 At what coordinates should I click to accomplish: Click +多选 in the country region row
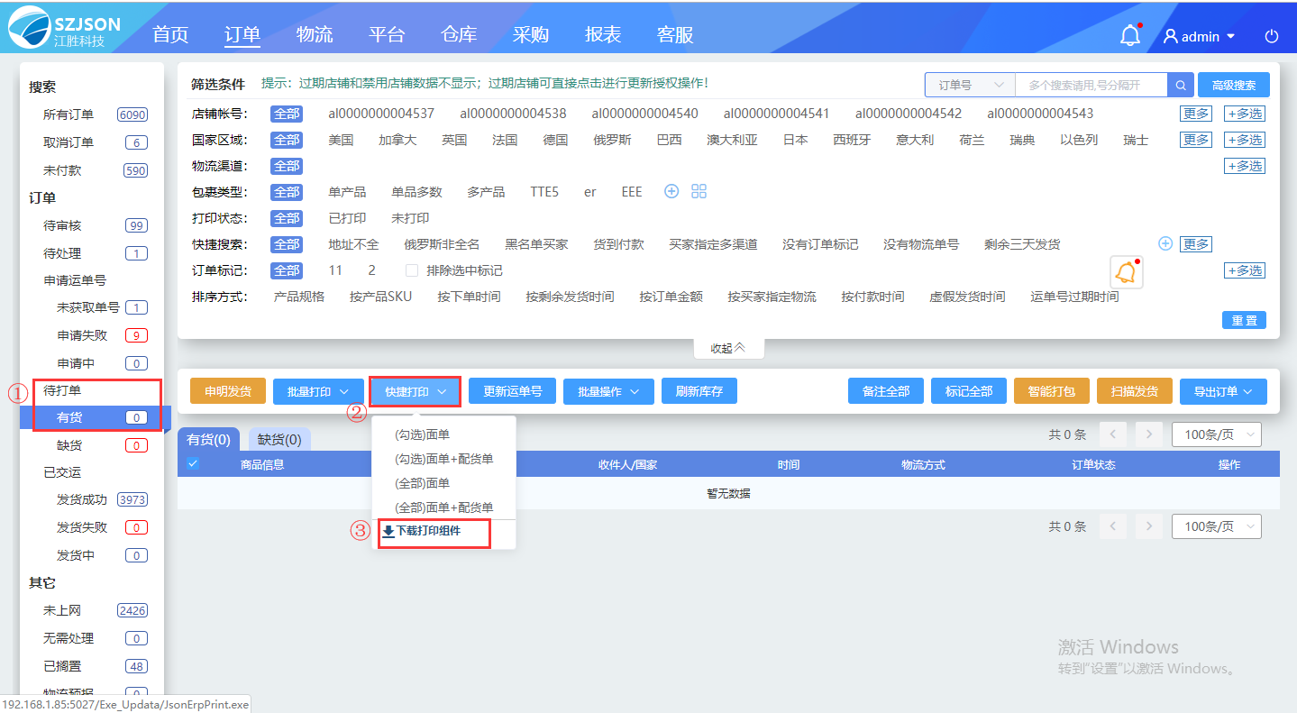[1244, 140]
